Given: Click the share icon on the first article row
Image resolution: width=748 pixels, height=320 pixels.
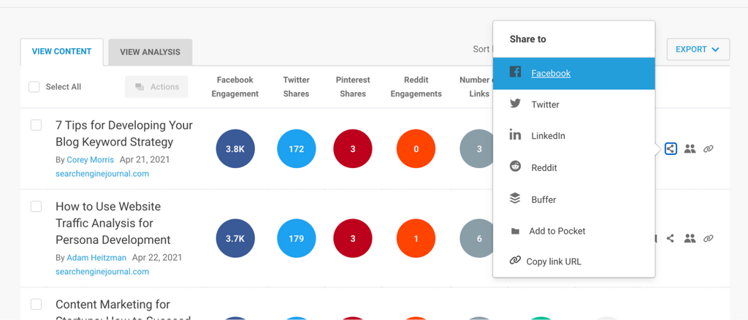Looking at the screenshot, I should (x=671, y=149).
